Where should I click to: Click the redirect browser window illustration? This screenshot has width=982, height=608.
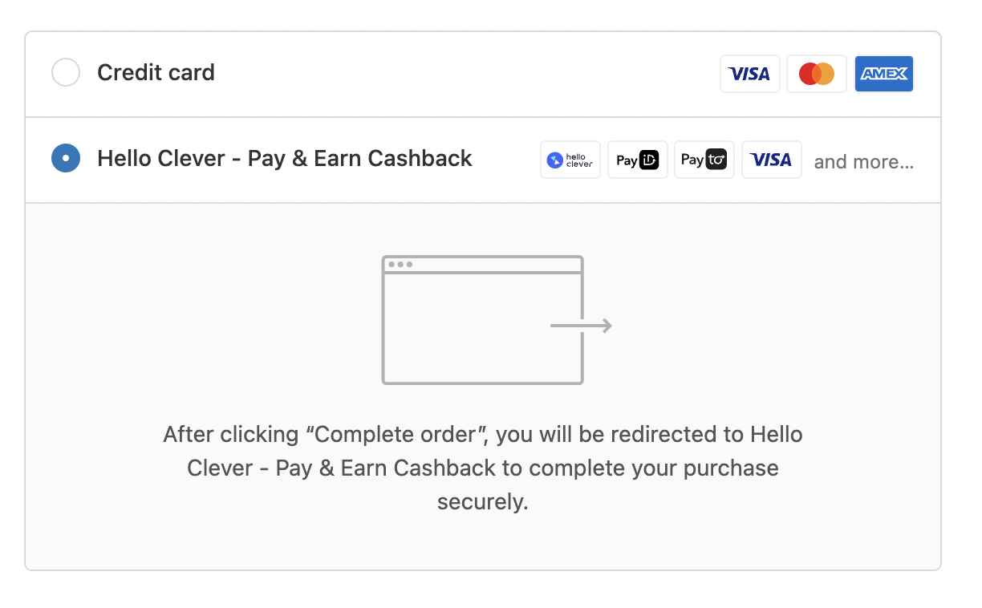(481, 329)
